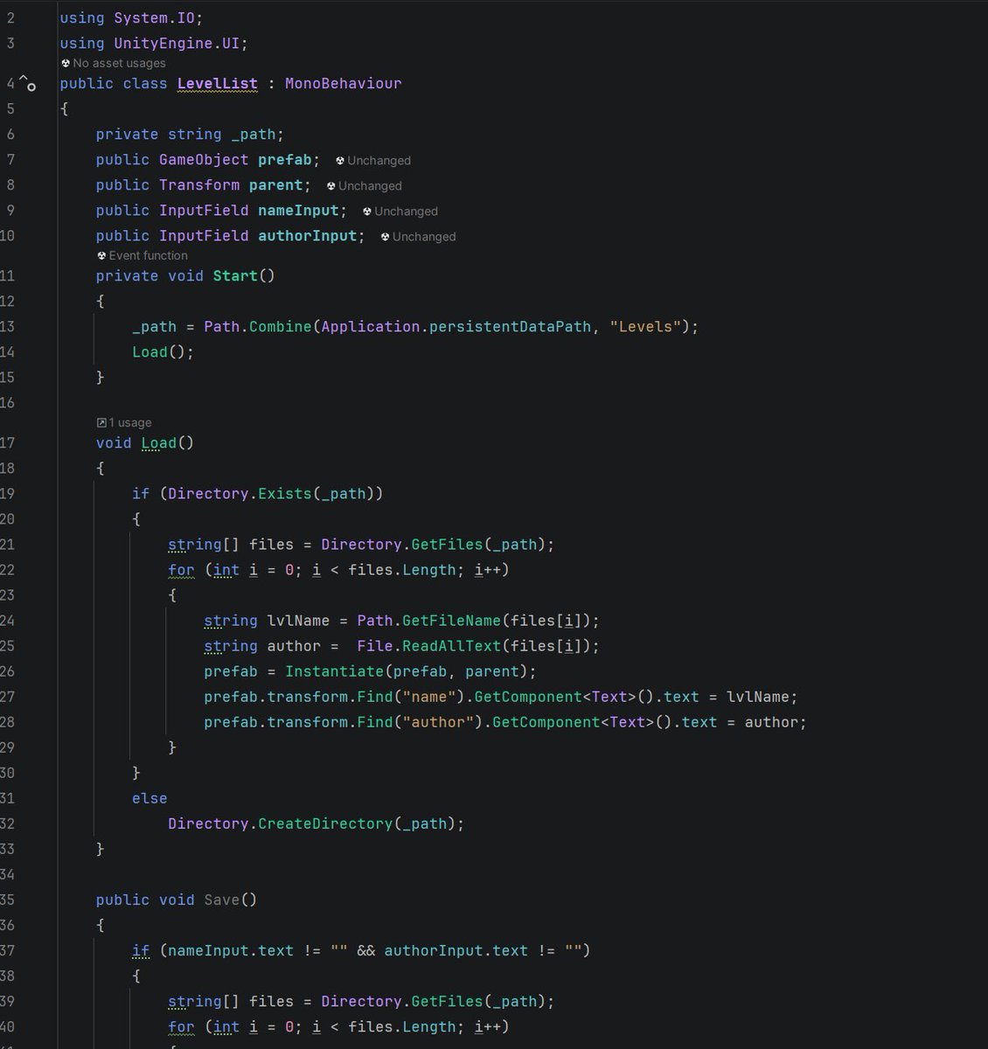The image size is (988, 1049).
Task: Click the gutter inheritance icon beside the LevelList class
Action: pyautogui.click(x=28, y=85)
